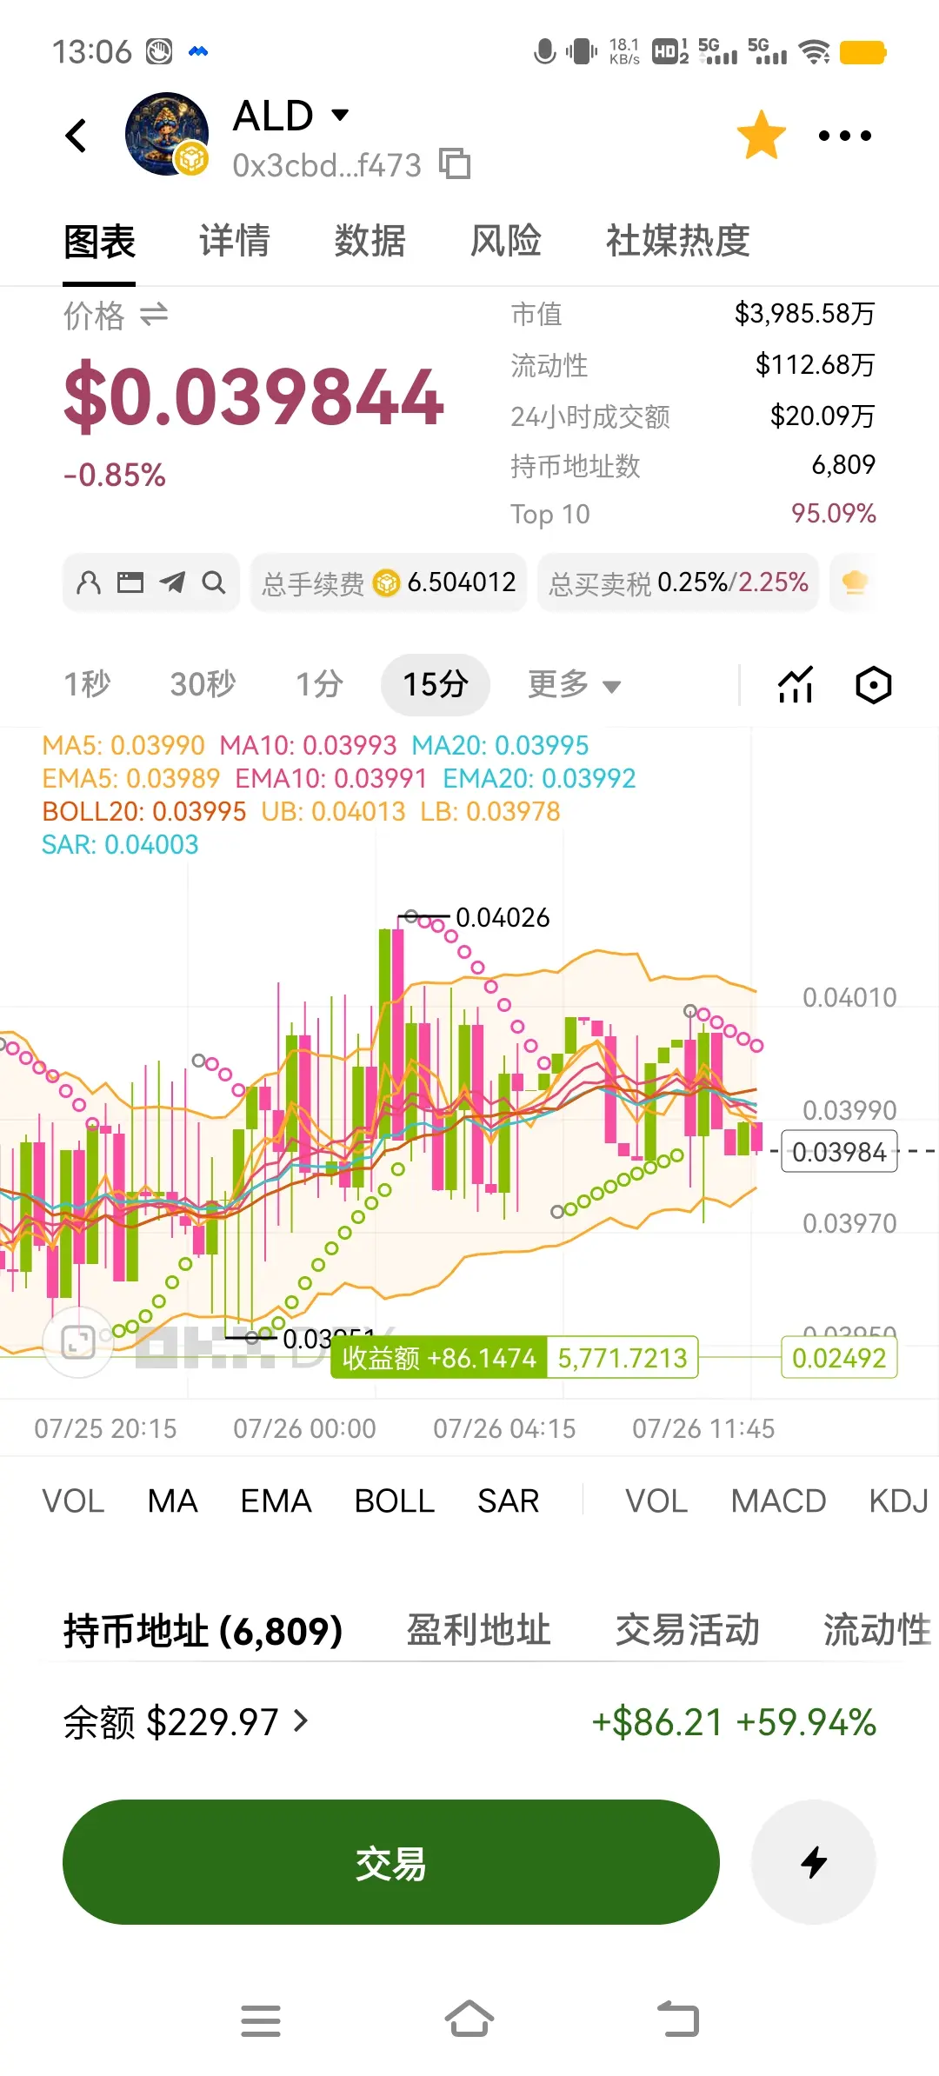Tap the magnifier search icon in chip
The height and width of the screenshot is (2076, 939).
point(214,582)
